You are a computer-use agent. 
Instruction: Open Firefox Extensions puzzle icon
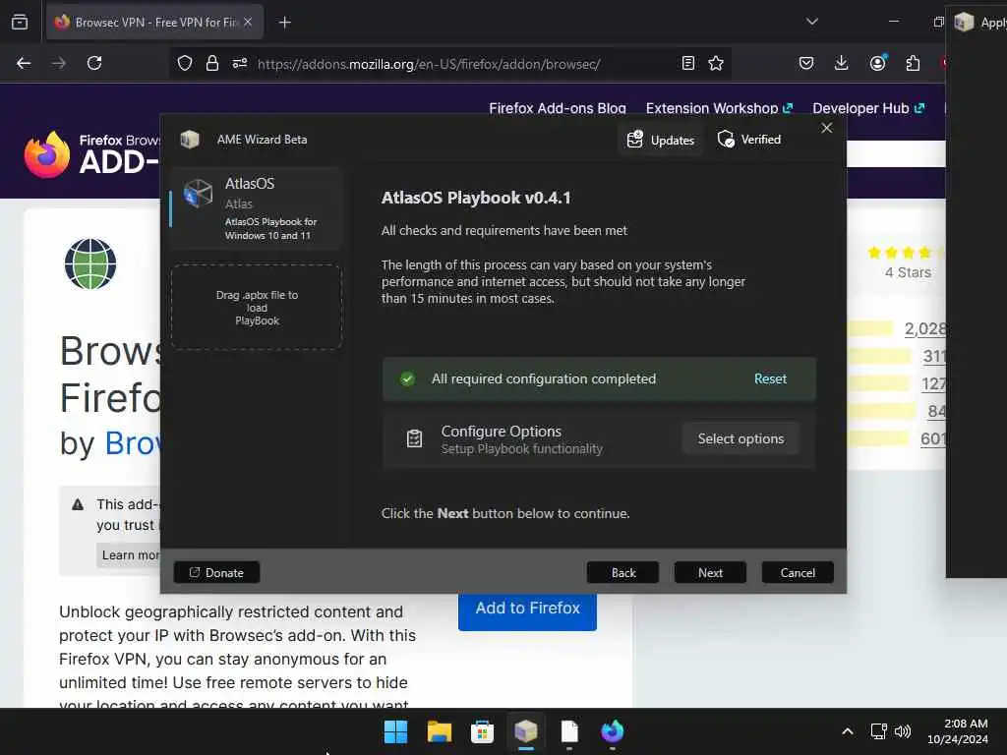[913, 63]
